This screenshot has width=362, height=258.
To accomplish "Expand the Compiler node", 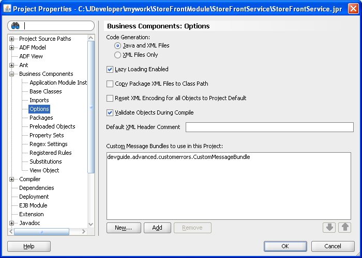I will [x=11, y=179].
